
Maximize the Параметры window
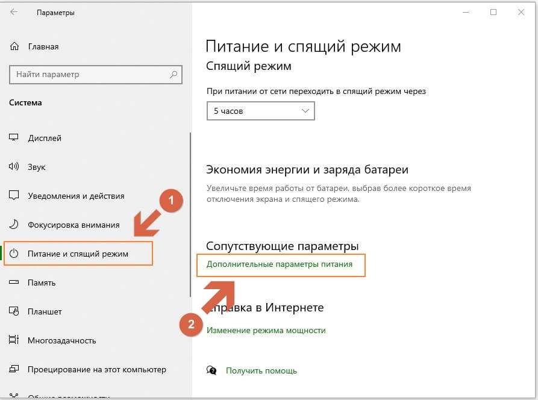pos(493,13)
